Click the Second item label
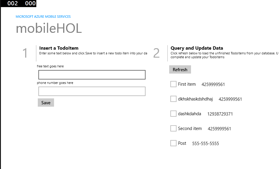The image size is (279, 169). tap(190, 129)
